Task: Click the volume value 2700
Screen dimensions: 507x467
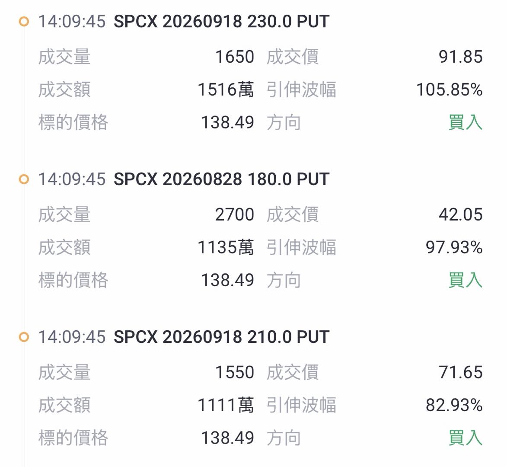Action: pos(235,215)
